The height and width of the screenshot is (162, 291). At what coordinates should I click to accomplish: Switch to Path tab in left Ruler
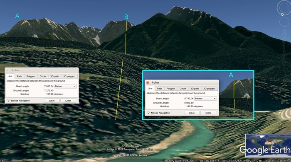click(x=19, y=76)
